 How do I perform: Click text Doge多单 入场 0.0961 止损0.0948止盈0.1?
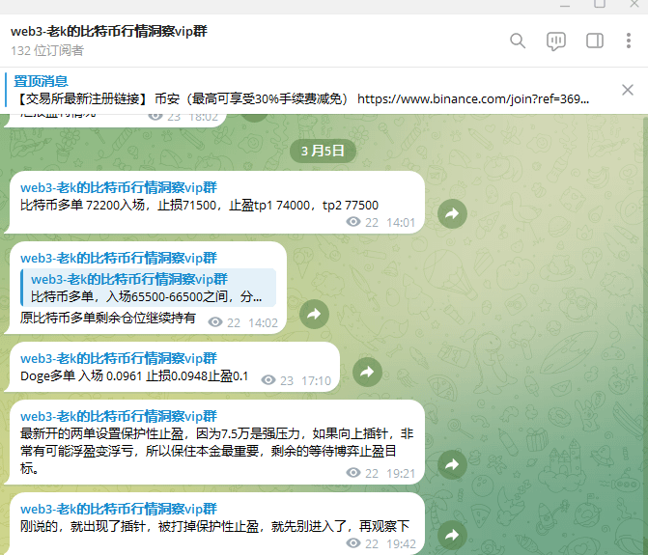pos(134,375)
